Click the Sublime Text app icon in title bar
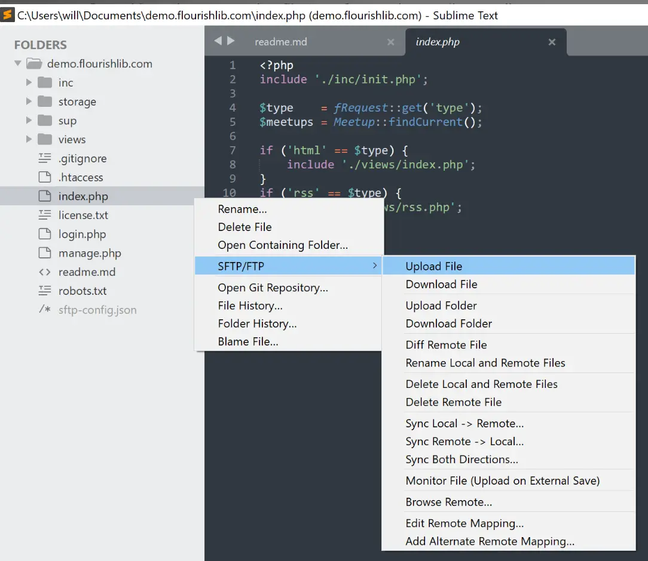 tap(7, 16)
